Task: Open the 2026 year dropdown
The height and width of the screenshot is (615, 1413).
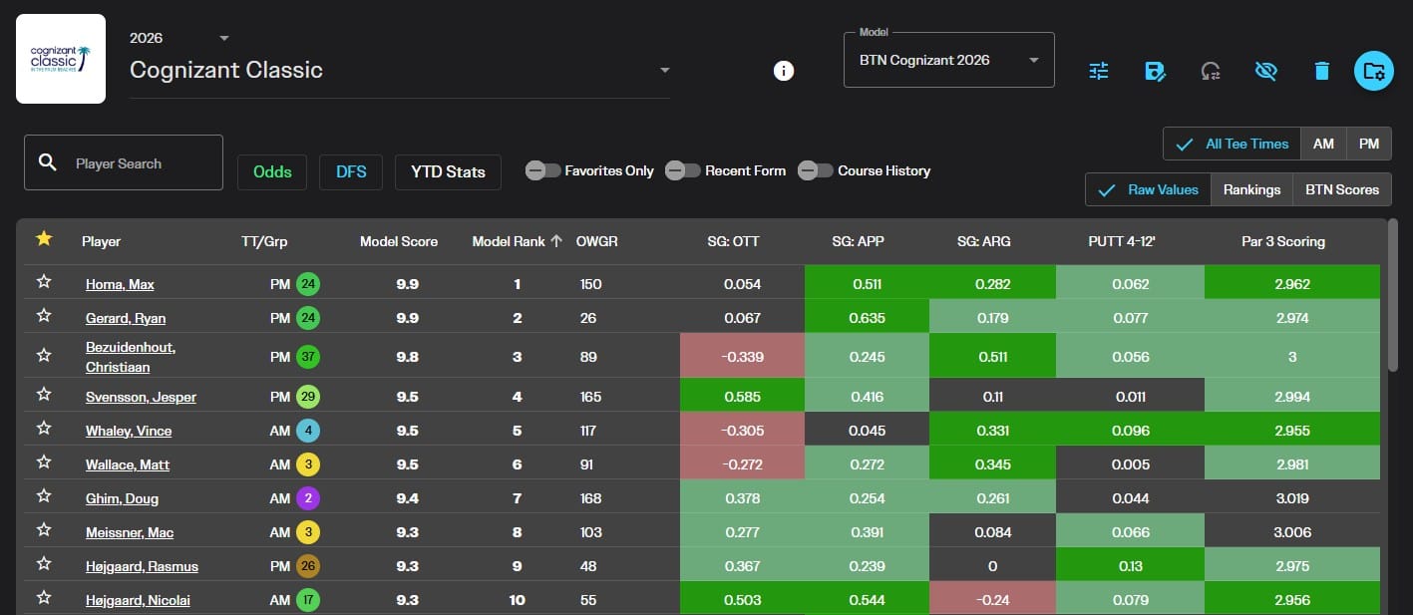Action: (180, 38)
